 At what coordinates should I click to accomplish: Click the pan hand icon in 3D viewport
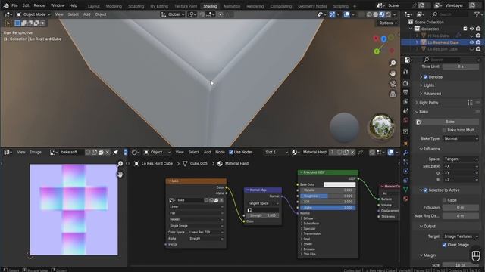393,73
